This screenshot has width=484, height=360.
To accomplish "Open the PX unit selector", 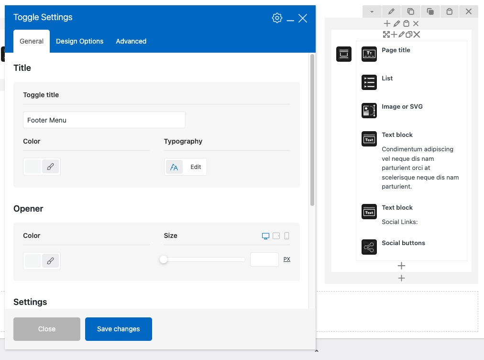I will point(287,259).
